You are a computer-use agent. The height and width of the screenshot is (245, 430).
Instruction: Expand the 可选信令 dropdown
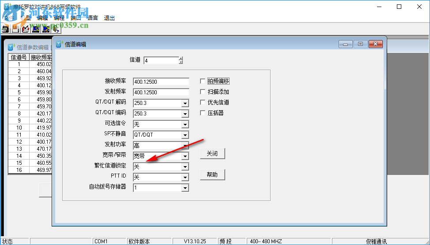[x=185, y=125]
